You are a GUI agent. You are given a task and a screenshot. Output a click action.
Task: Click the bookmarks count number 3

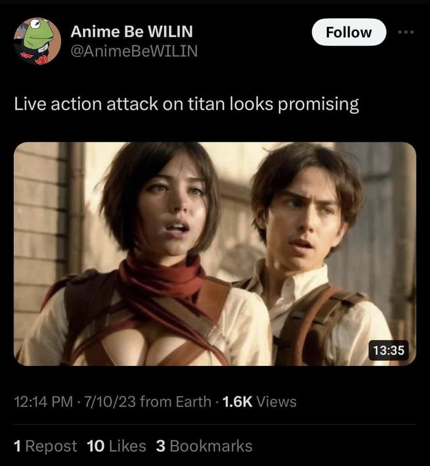[x=160, y=446]
